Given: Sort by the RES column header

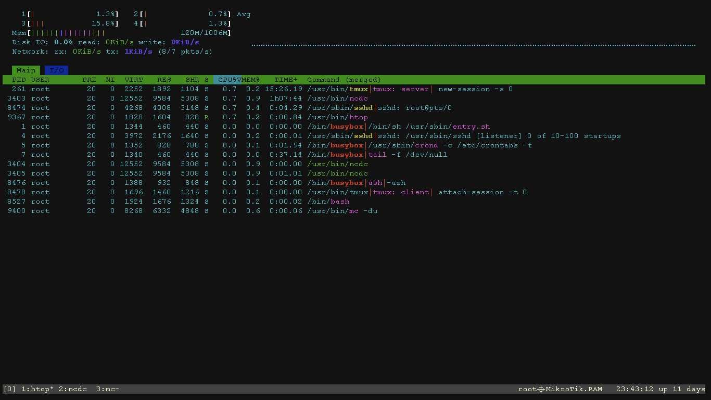Looking at the screenshot, I should (164, 80).
